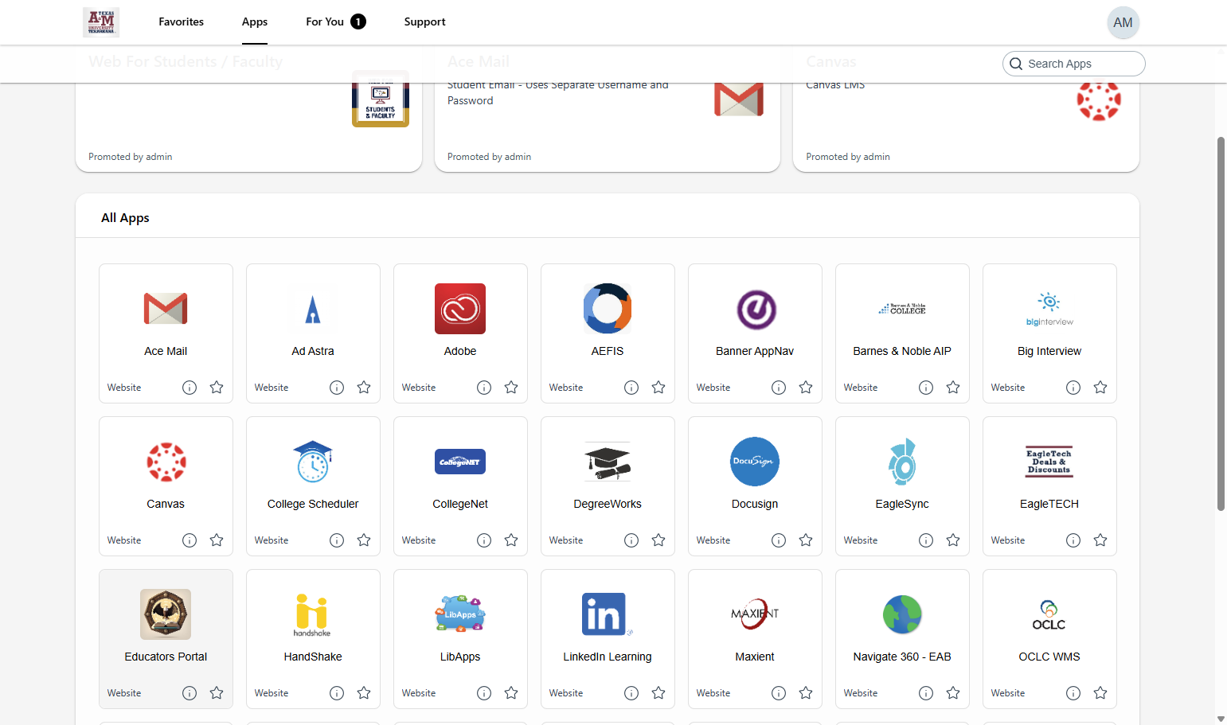Launch Ad Astra app icon
The width and height of the screenshot is (1227, 725).
313,309
